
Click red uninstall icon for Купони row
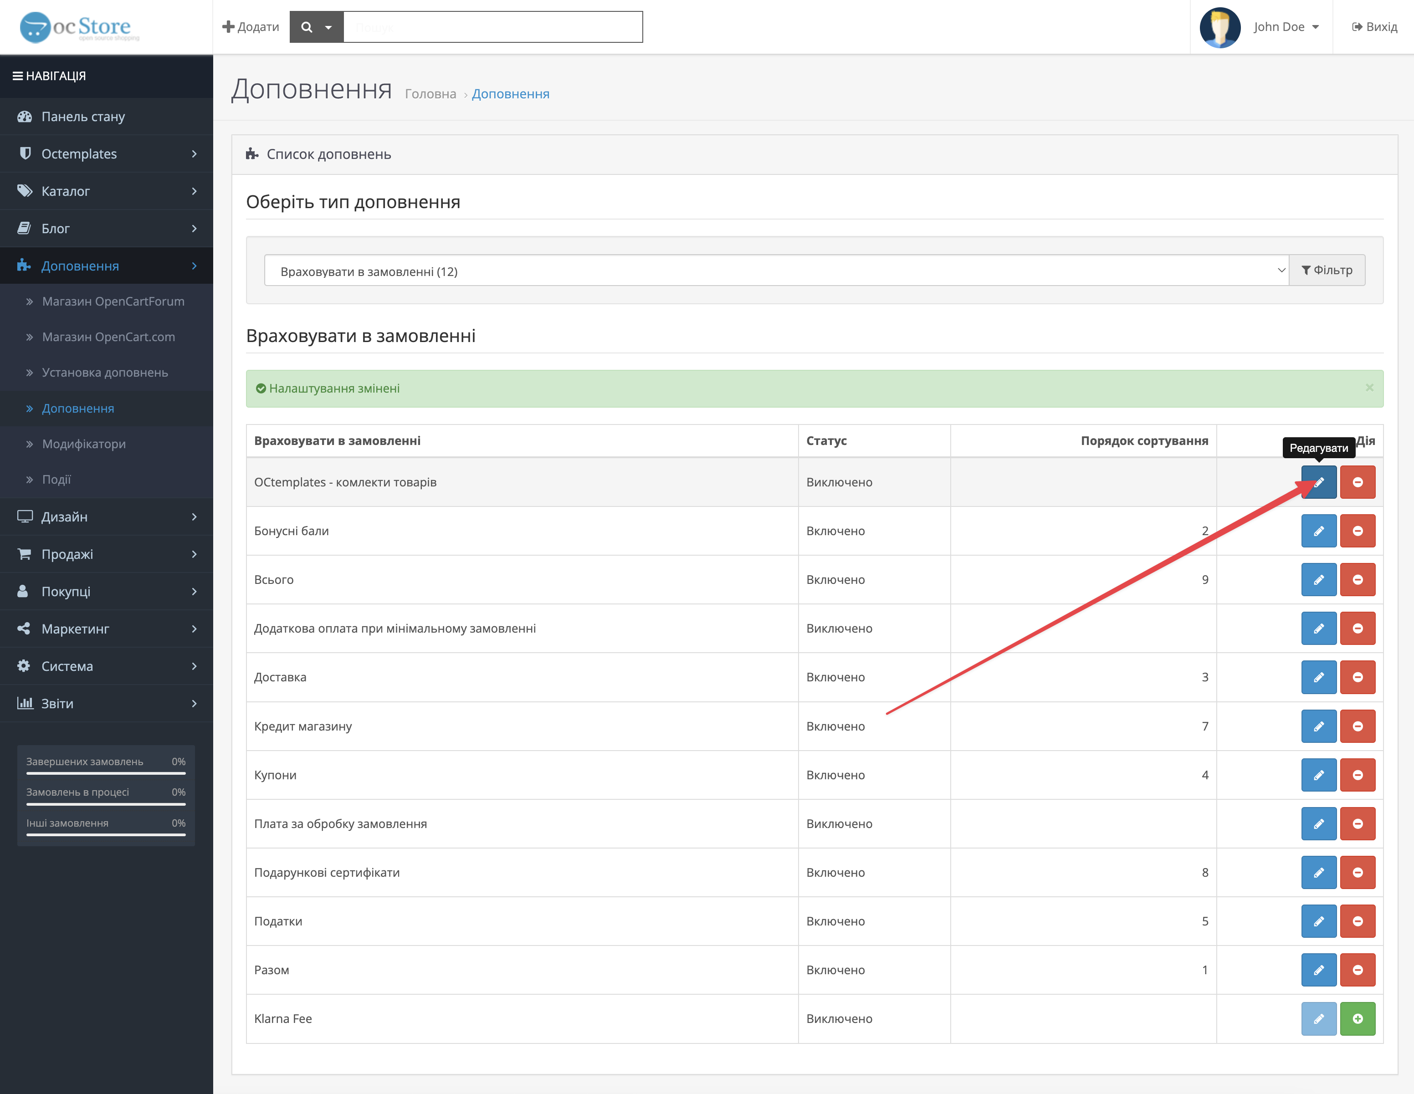pyautogui.click(x=1357, y=775)
